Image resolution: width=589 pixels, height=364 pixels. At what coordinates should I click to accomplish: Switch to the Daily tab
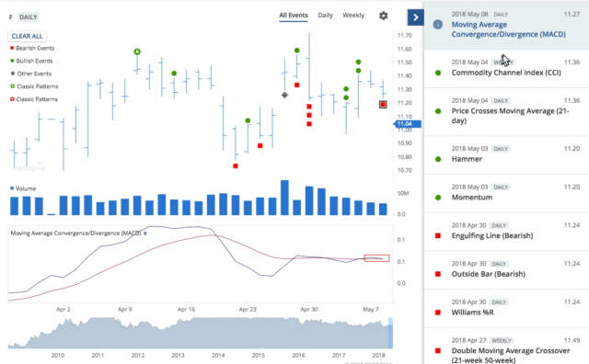[325, 16]
